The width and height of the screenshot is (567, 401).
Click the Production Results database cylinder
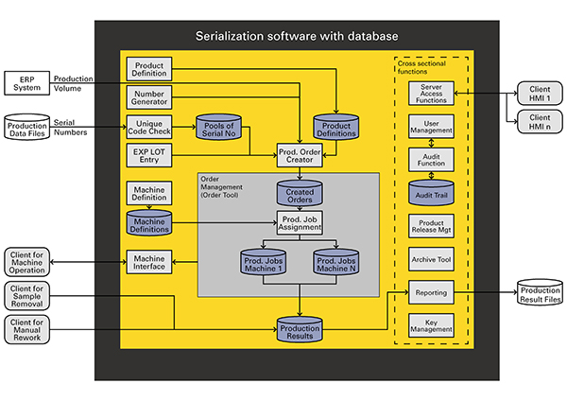pyautogui.click(x=300, y=329)
